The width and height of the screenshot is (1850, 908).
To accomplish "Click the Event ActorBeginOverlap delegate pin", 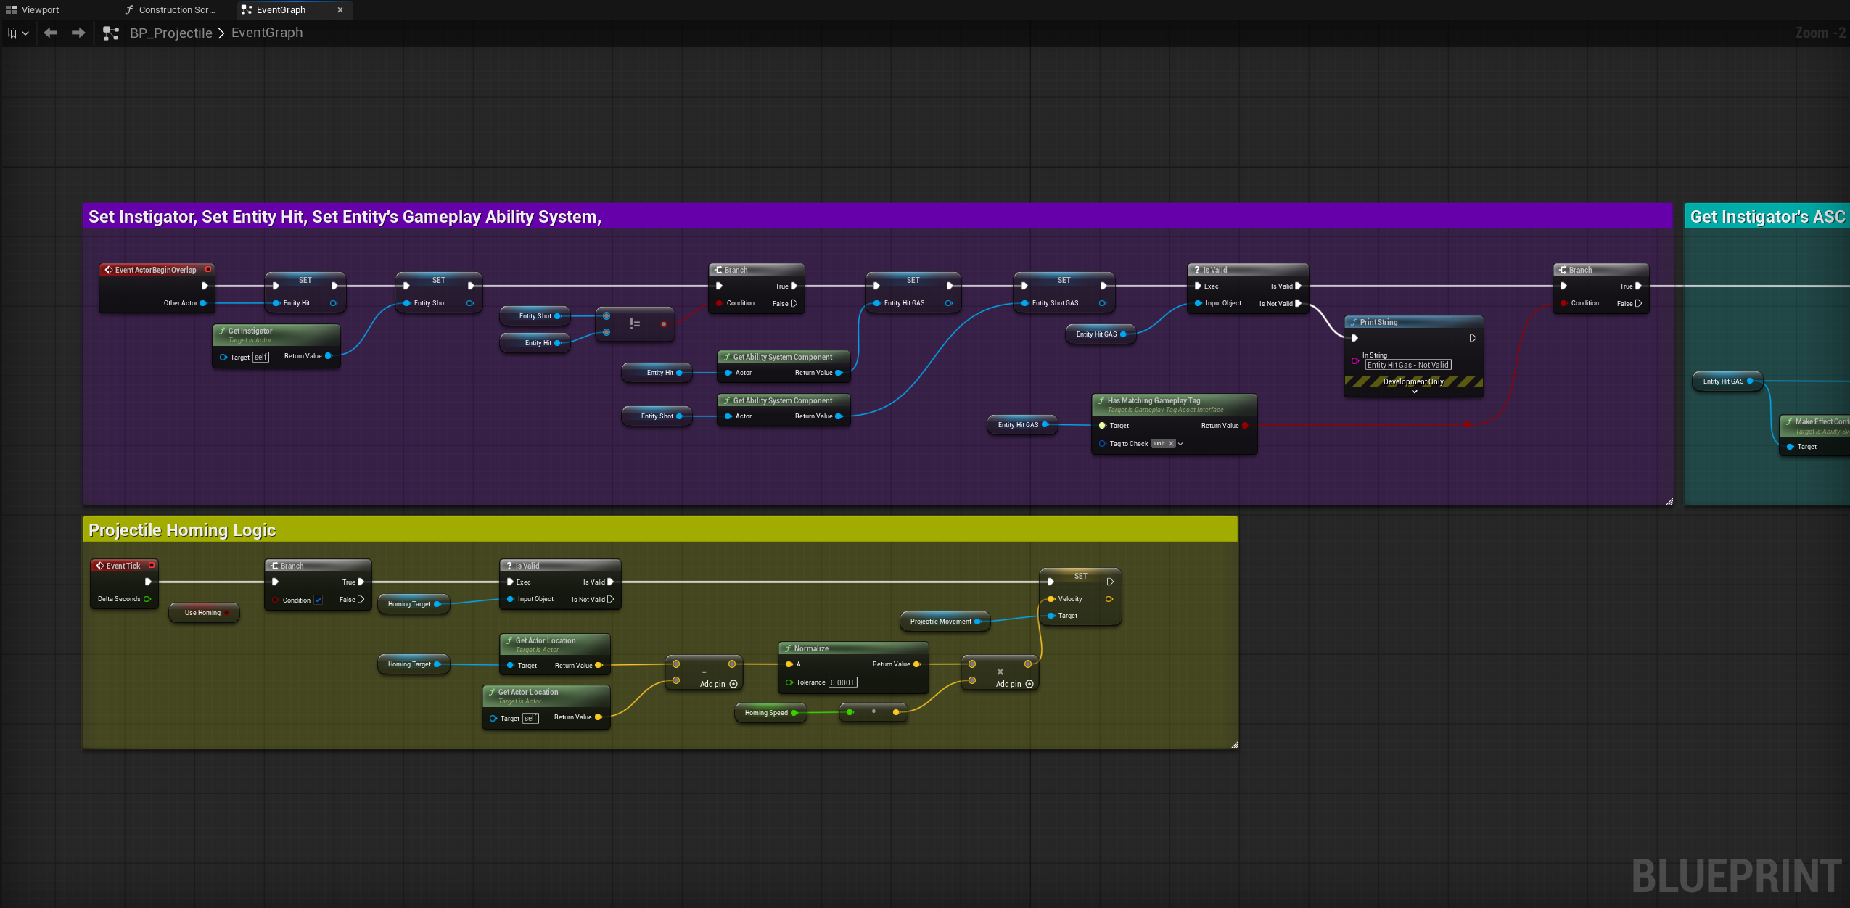I will click(x=208, y=269).
